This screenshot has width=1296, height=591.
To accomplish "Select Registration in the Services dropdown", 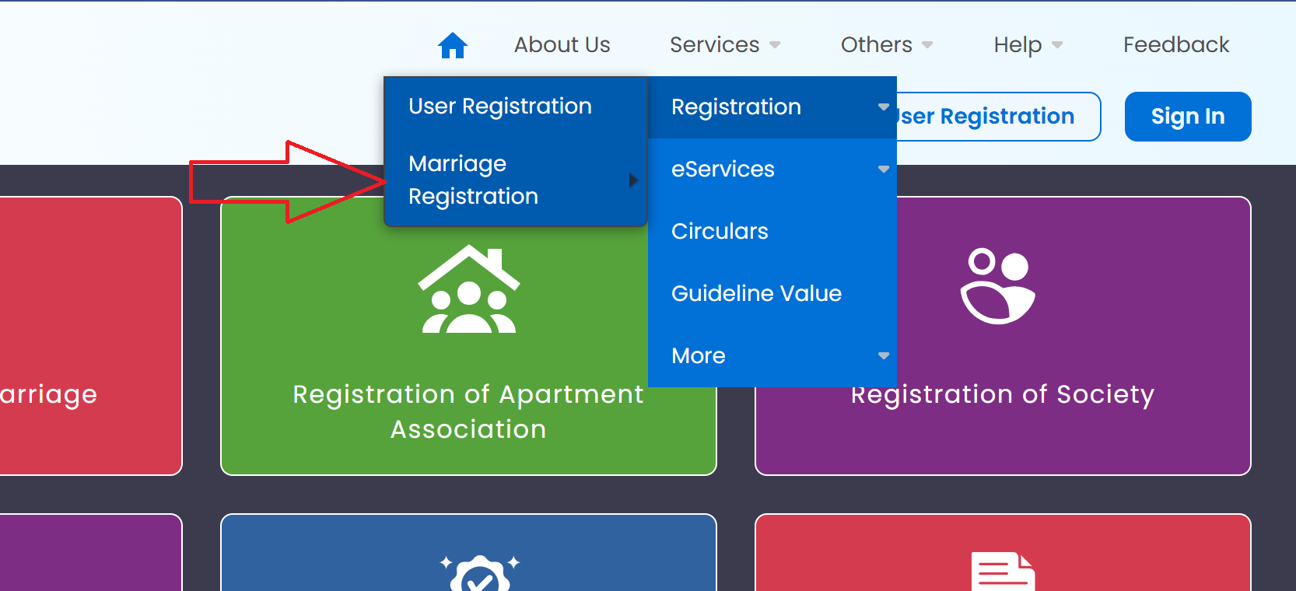I will pyautogui.click(x=736, y=107).
